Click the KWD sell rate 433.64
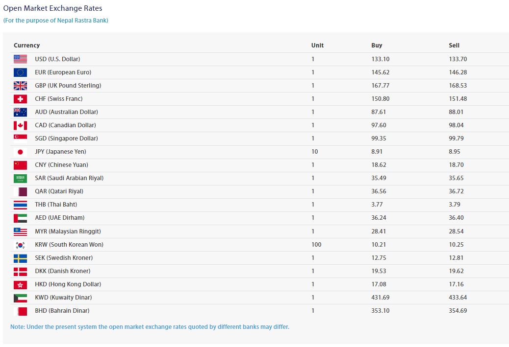This screenshot has width=509, height=347. (458, 298)
